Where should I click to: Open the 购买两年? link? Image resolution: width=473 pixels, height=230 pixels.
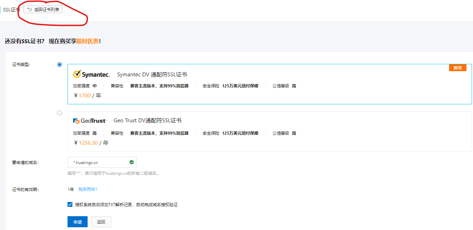tap(88, 189)
